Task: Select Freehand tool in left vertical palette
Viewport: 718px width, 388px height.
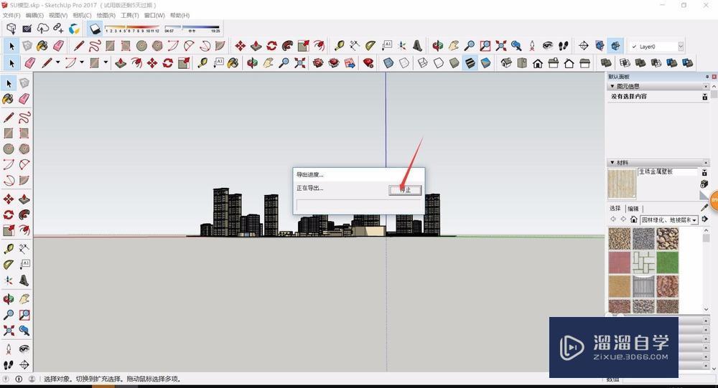Action: point(24,118)
